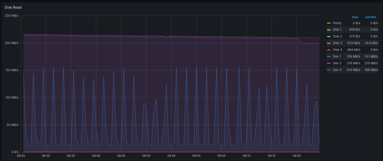Click the cyan Disk 2 color swatch

pos(329,36)
